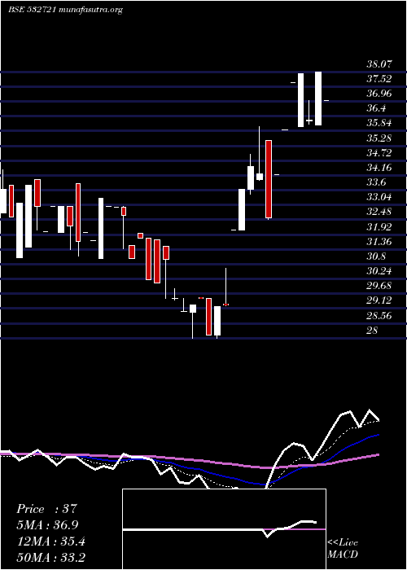Click the 30.8 price axis label
The width and height of the screenshot is (407, 570).
click(x=376, y=256)
